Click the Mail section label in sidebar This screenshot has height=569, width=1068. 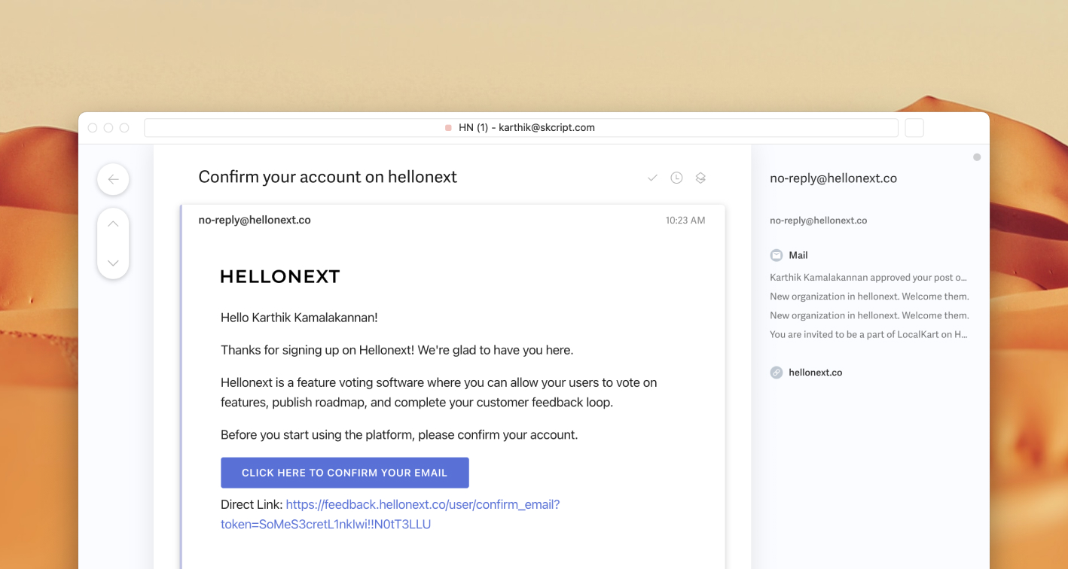coord(798,255)
